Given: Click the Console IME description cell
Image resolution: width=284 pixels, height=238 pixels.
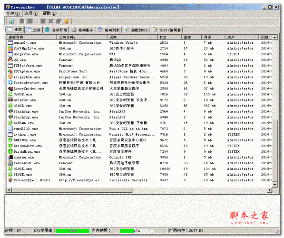Looking at the screenshot, I should point(120,157).
